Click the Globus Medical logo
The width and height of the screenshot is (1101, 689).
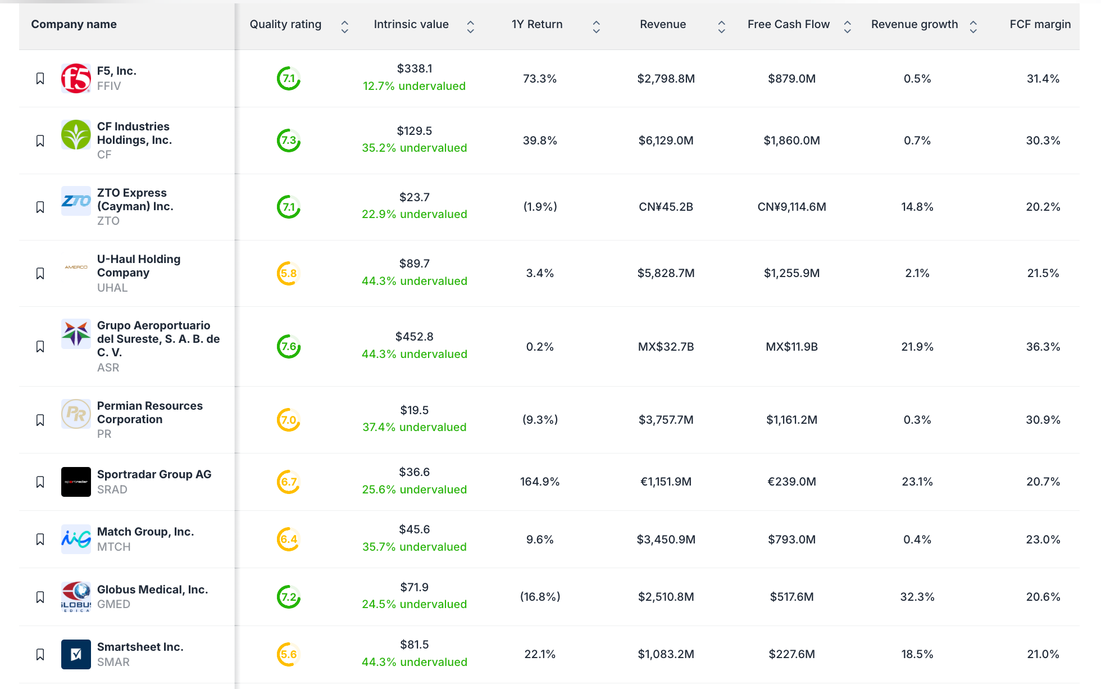click(76, 597)
